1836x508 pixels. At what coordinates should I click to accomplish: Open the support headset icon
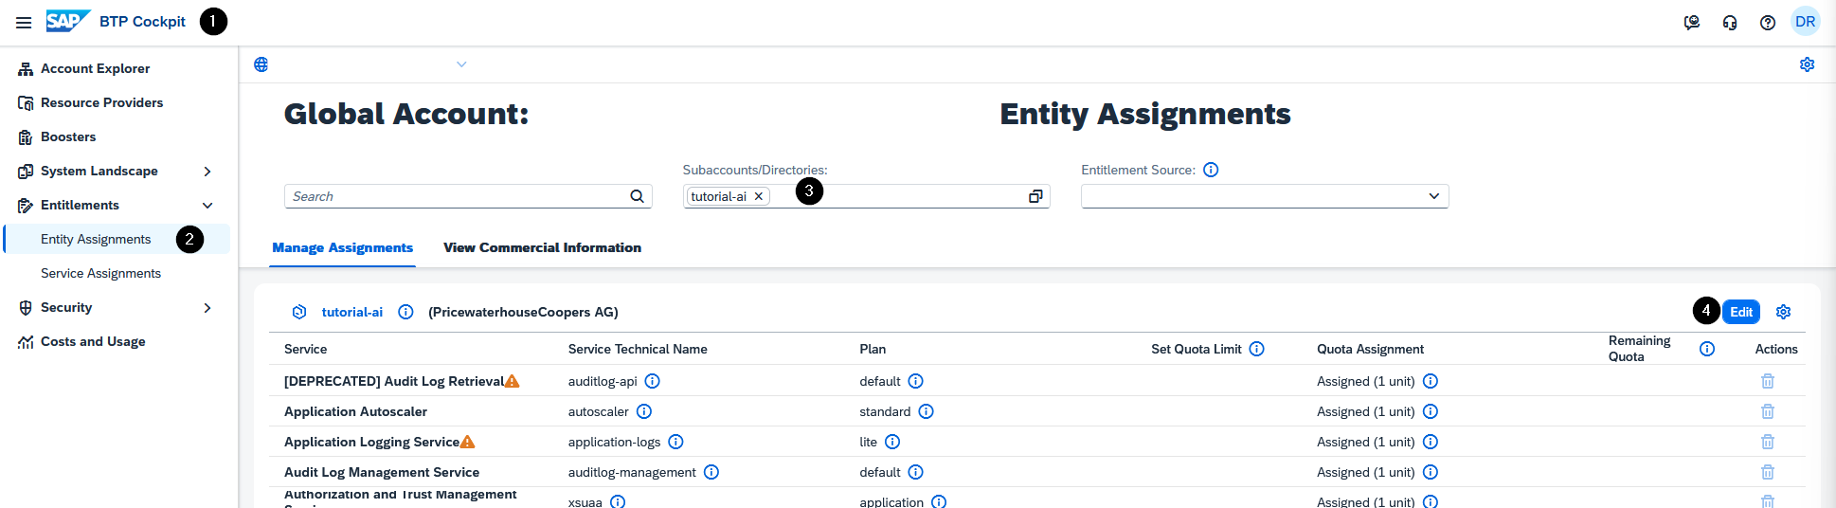click(x=1730, y=22)
